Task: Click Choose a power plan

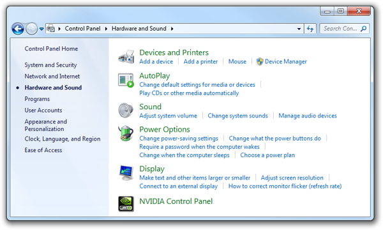Action: 267,155
